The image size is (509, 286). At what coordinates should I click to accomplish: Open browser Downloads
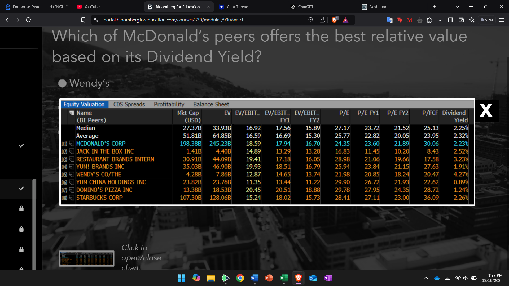pyautogui.click(x=440, y=20)
